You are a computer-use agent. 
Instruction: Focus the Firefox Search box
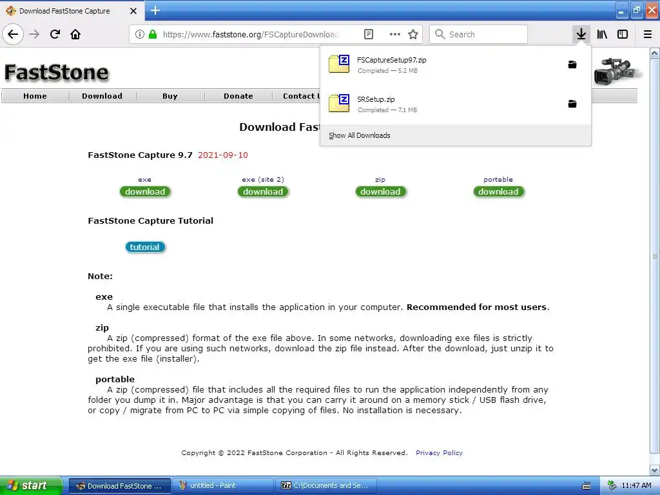(x=479, y=34)
